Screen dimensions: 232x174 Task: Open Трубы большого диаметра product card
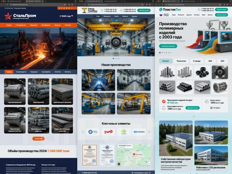click(x=62, y=91)
